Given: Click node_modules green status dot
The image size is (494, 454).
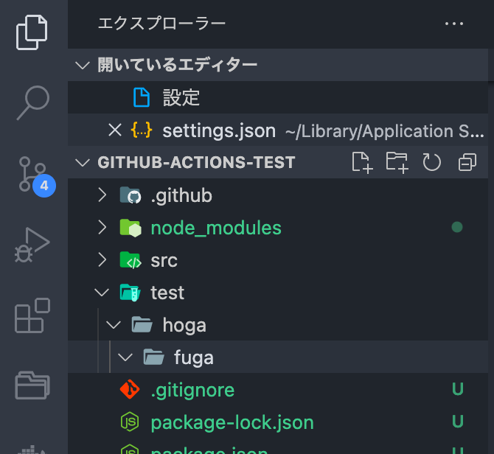Looking at the screenshot, I should pyautogui.click(x=457, y=227).
